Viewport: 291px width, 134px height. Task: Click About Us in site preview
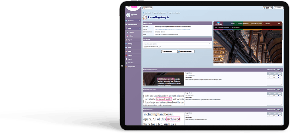click(x=233, y=24)
